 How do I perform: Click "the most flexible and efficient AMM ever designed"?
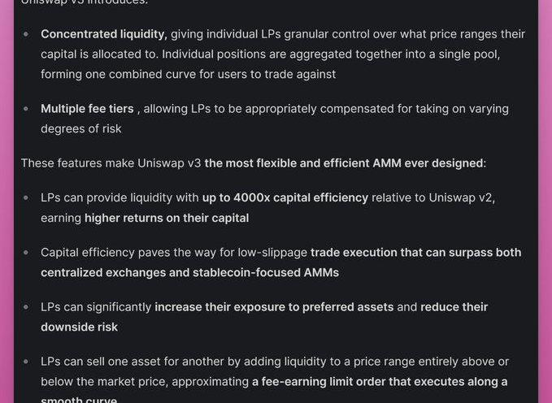344,163
